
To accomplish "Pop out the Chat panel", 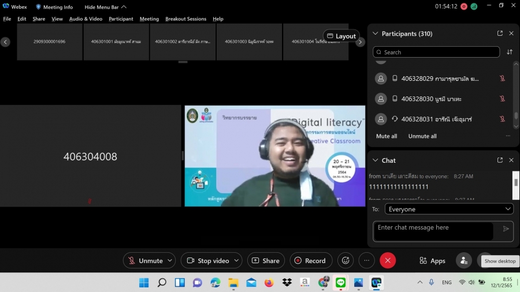I will 500,160.
